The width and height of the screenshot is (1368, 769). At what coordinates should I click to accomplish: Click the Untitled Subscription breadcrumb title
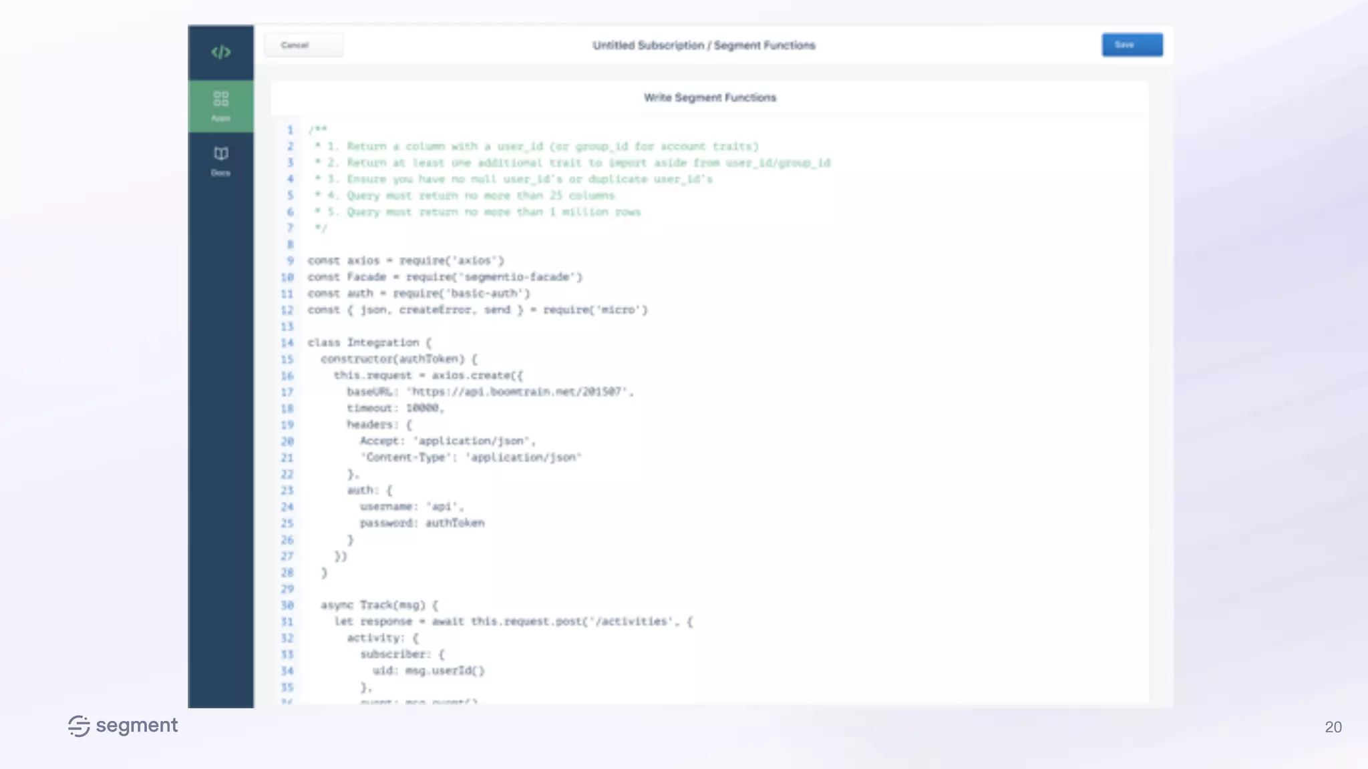coord(703,45)
